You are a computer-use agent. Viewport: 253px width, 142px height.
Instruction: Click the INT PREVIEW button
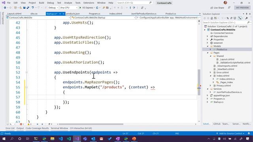click(242, 8)
